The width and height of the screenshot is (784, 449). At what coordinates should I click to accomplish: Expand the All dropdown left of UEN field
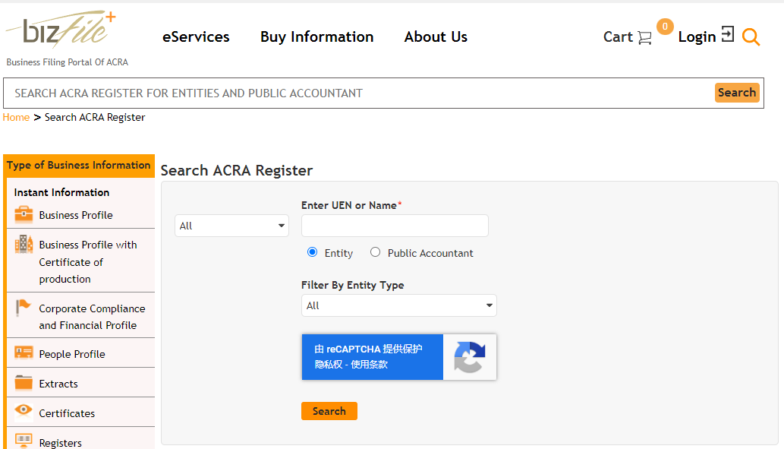pos(231,226)
